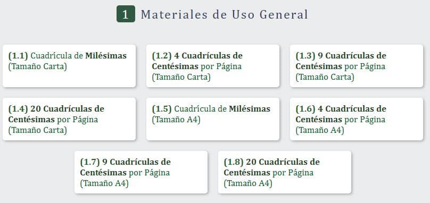Click the (1.5) label in the card
Image resolution: width=430 pixels, height=203 pixels.
point(162,109)
